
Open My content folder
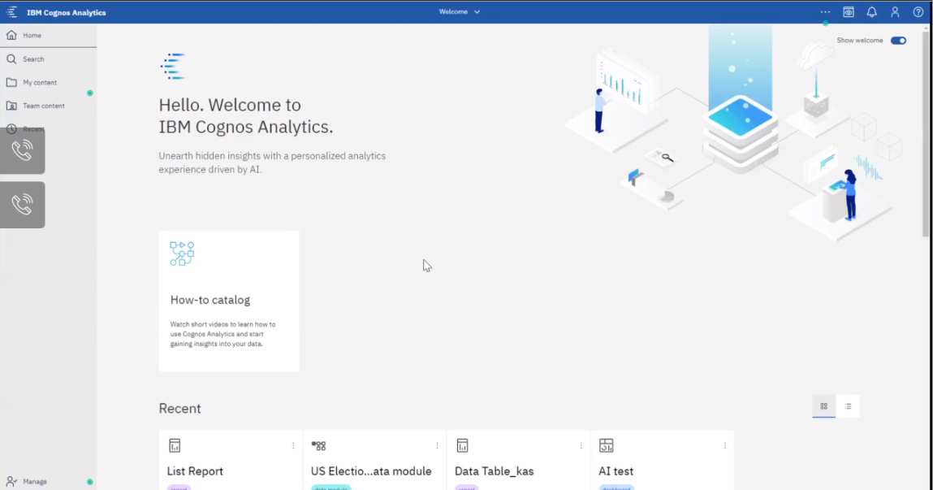(48, 82)
